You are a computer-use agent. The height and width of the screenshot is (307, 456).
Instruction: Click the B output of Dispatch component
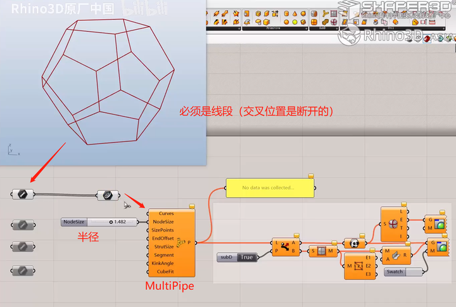coord(293,251)
